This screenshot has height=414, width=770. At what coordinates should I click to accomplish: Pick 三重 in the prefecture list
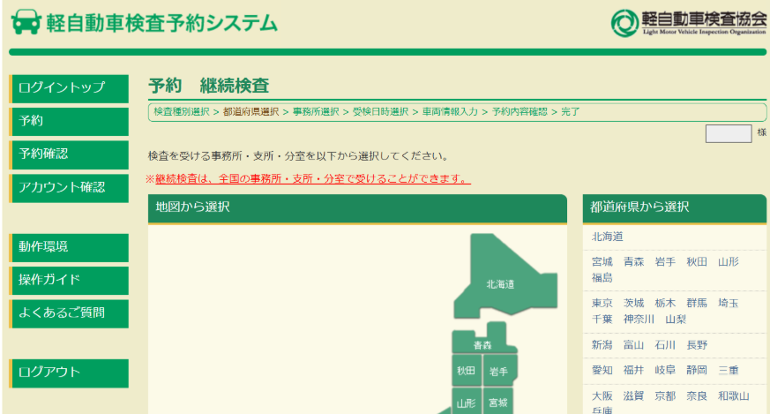[x=729, y=370]
